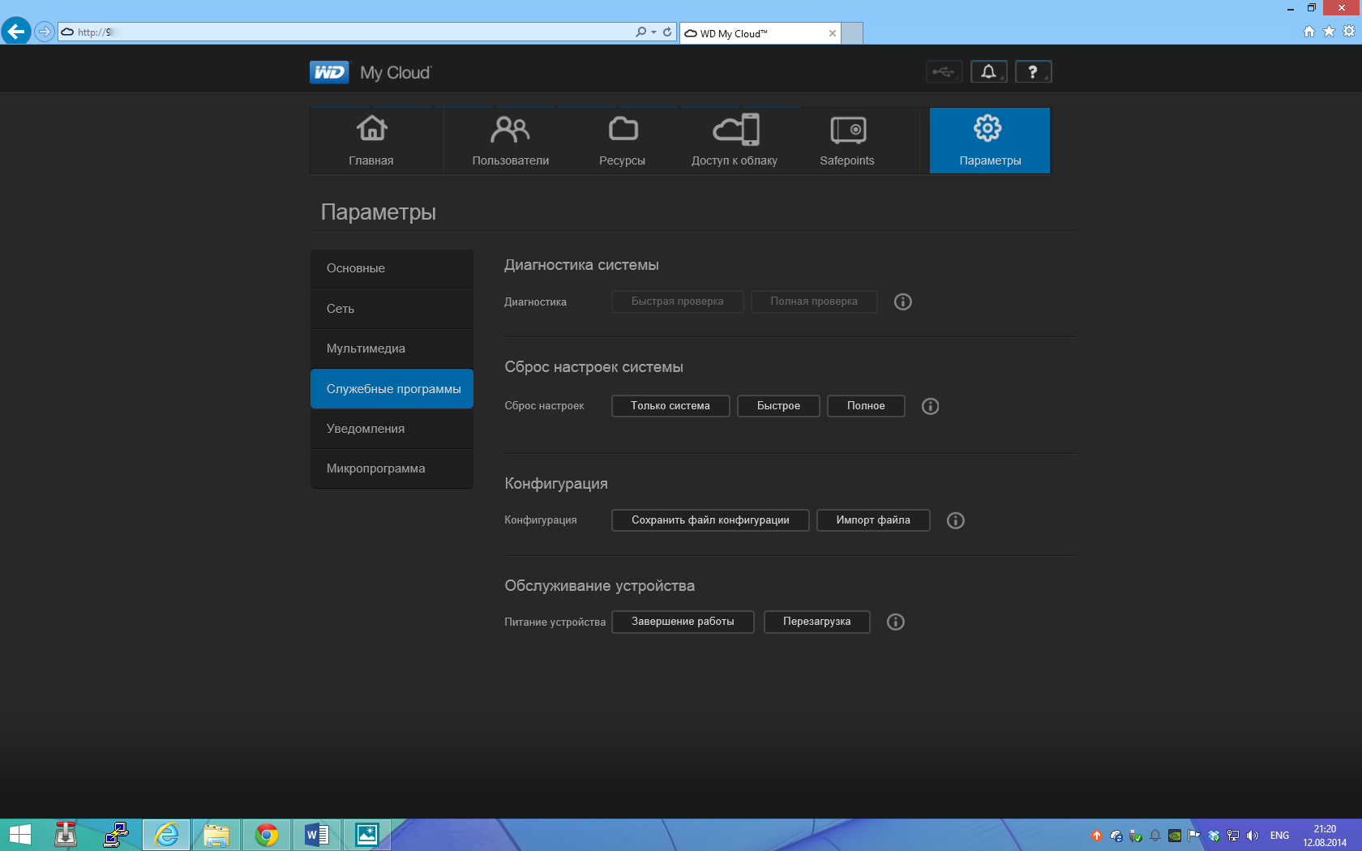The height and width of the screenshot is (851, 1362).
Task: Launch the red joystick app in taskbar
Action: click(66, 835)
